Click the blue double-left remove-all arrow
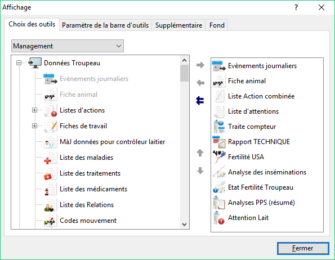 (x=200, y=101)
